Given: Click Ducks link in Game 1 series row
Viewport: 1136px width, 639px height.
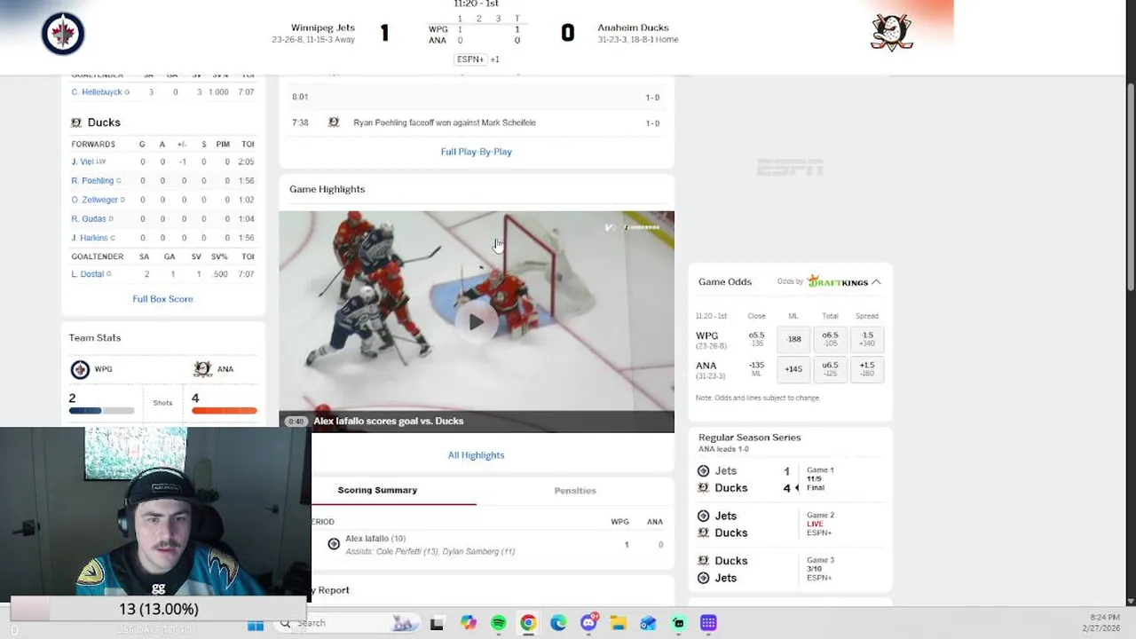Looking at the screenshot, I should pos(731,488).
